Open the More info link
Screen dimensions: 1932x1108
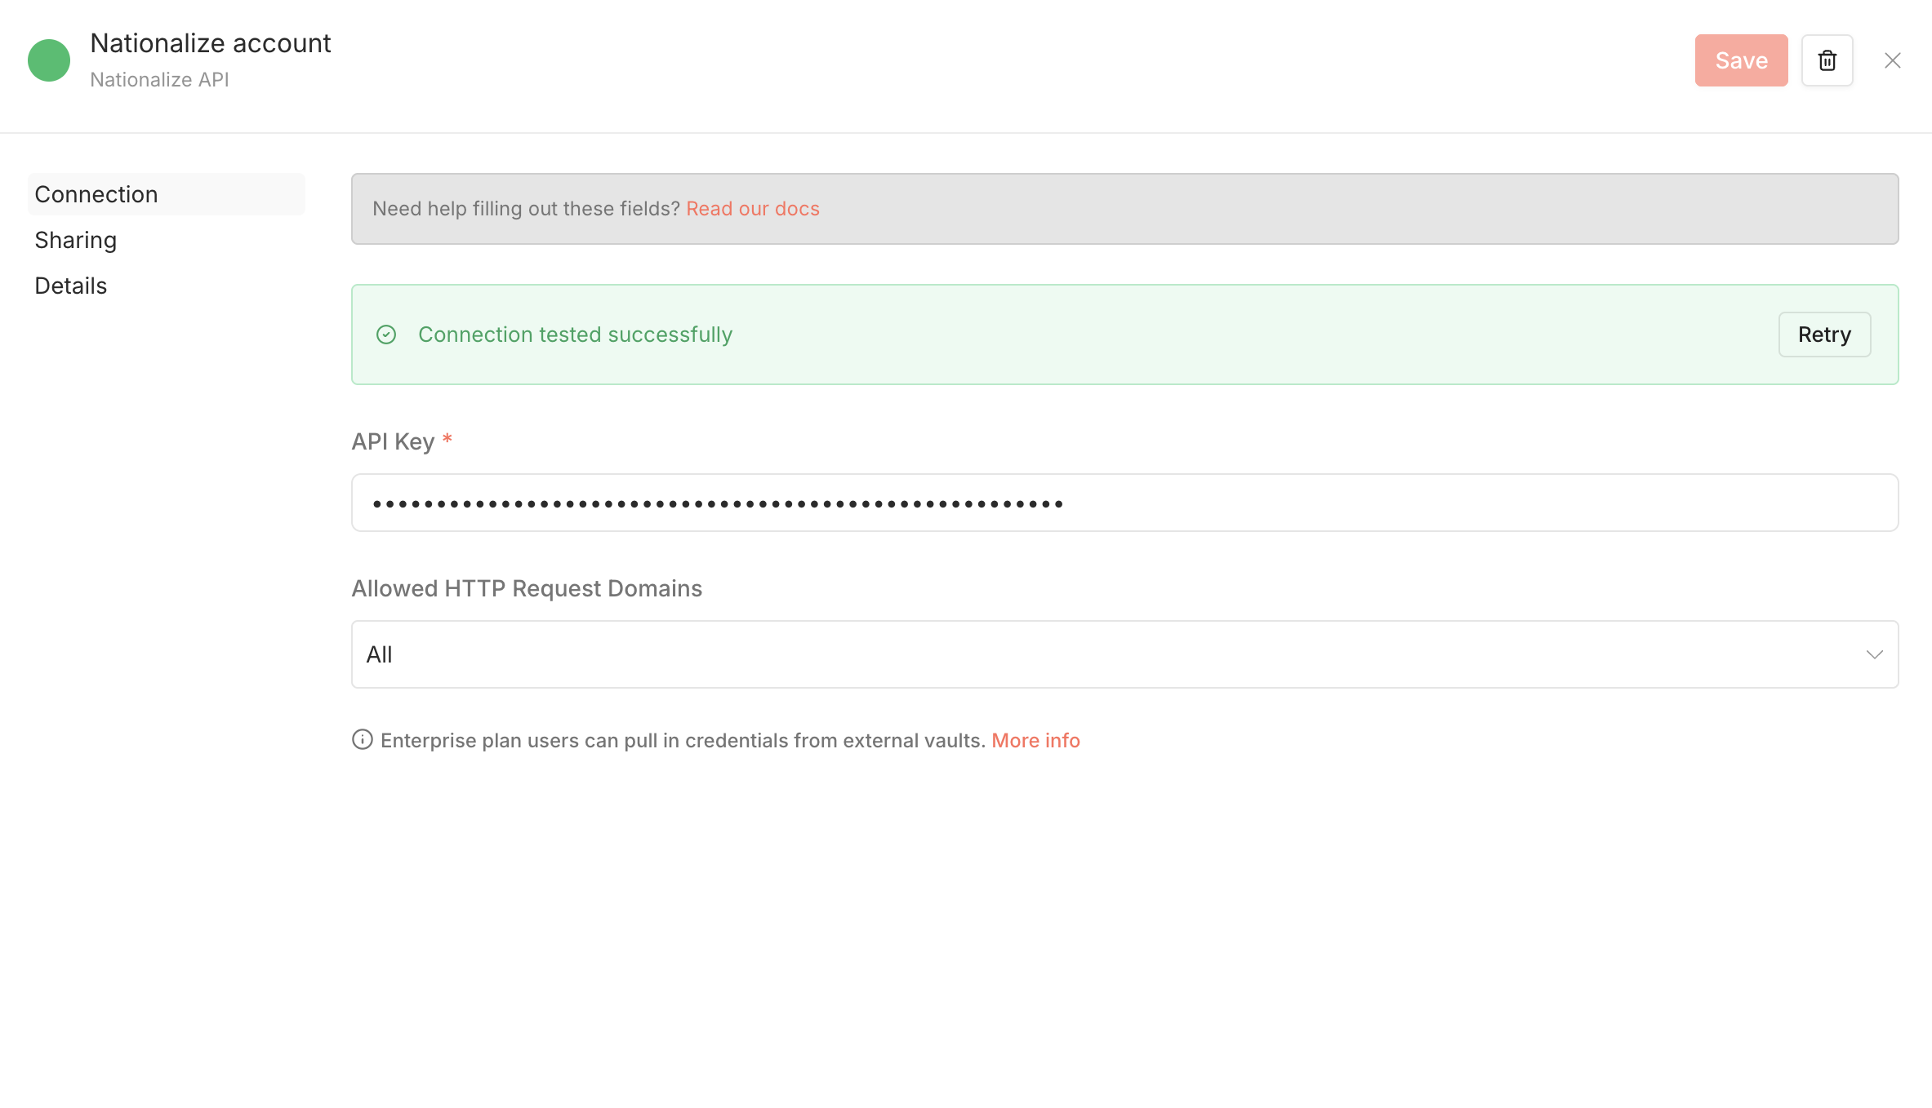click(1035, 740)
